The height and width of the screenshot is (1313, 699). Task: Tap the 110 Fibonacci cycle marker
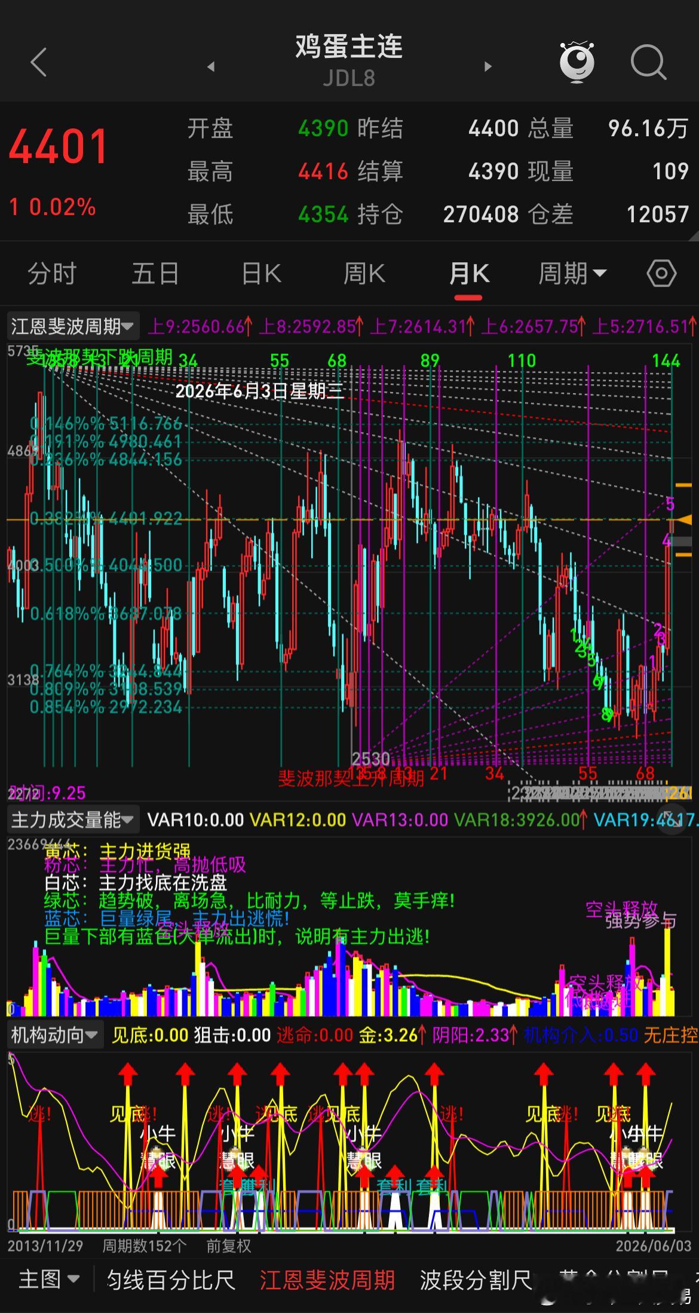click(522, 361)
